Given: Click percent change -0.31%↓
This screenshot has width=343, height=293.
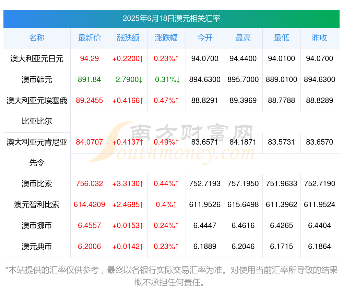Looking at the screenshot, I should tap(166, 79).
